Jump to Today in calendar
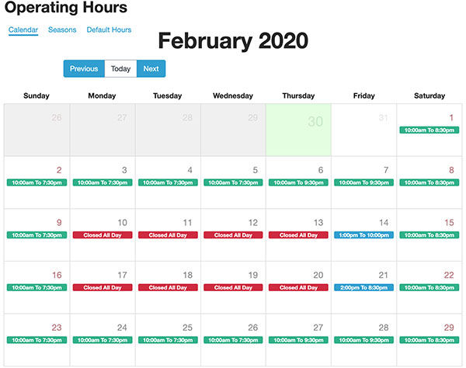 tap(120, 68)
